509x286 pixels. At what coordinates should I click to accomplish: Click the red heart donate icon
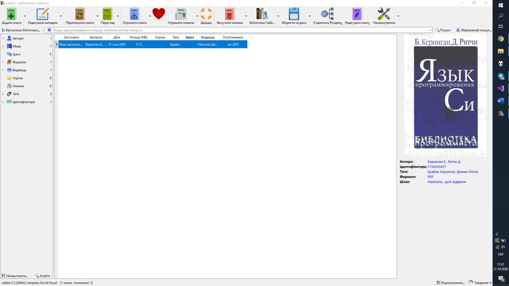(159, 14)
